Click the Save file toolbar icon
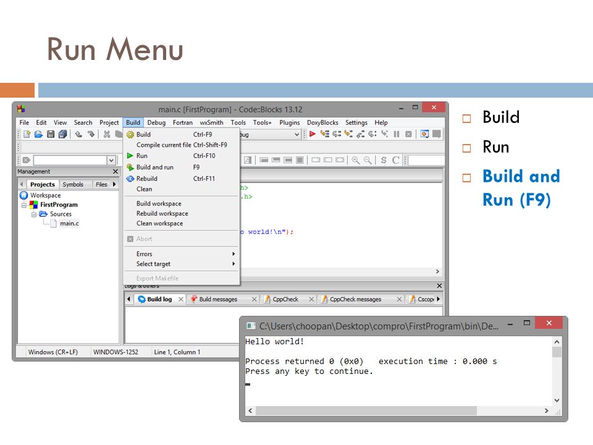593x445 pixels. pyautogui.click(x=51, y=134)
